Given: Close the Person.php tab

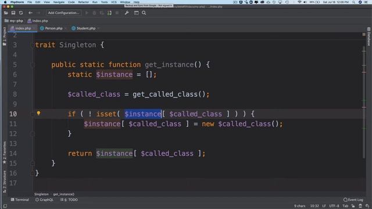Looking at the screenshot, I should point(66,28).
